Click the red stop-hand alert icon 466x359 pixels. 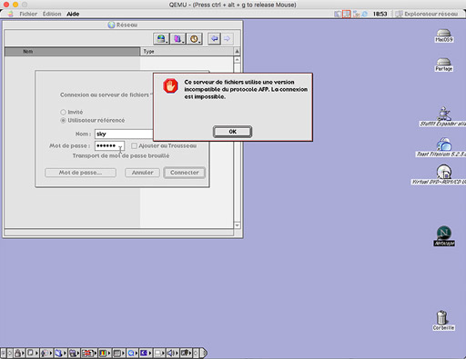[x=170, y=85]
